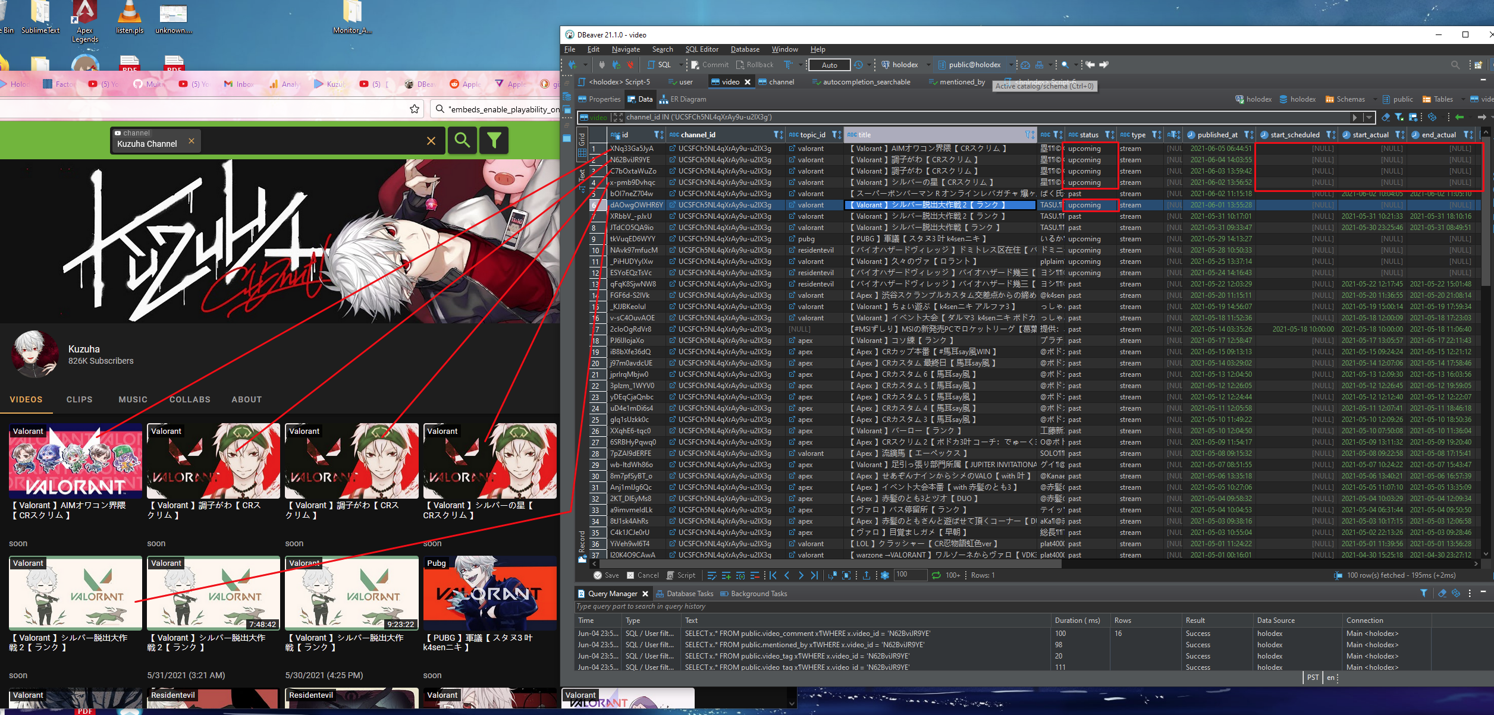This screenshot has height=715, width=1494.
Task: Open the PUBG スタヌ3叶 video thumbnail
Action: tap(489, 593)
